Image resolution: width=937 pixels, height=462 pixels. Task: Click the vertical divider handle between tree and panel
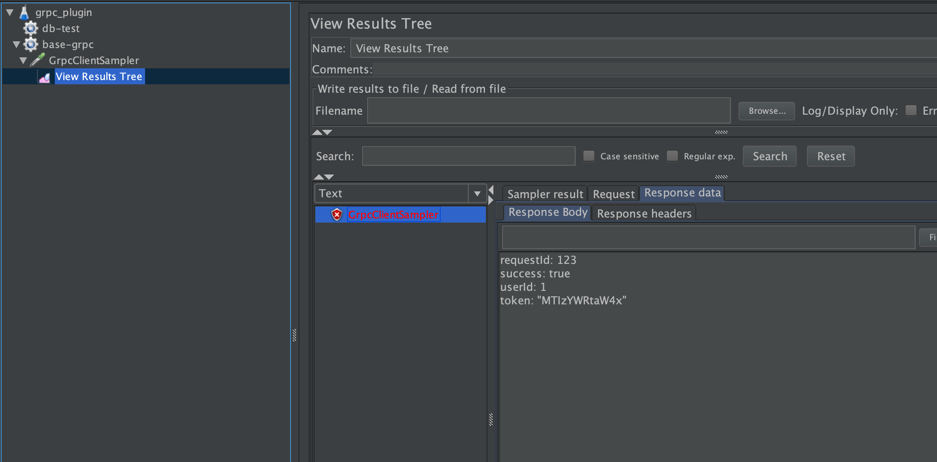[x=294, y=335]
